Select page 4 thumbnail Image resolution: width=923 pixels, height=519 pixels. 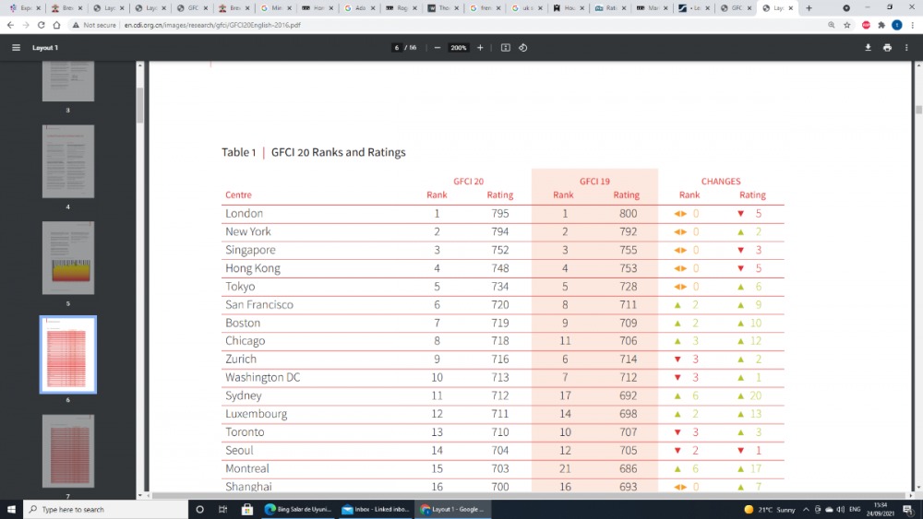pos(68,161)
